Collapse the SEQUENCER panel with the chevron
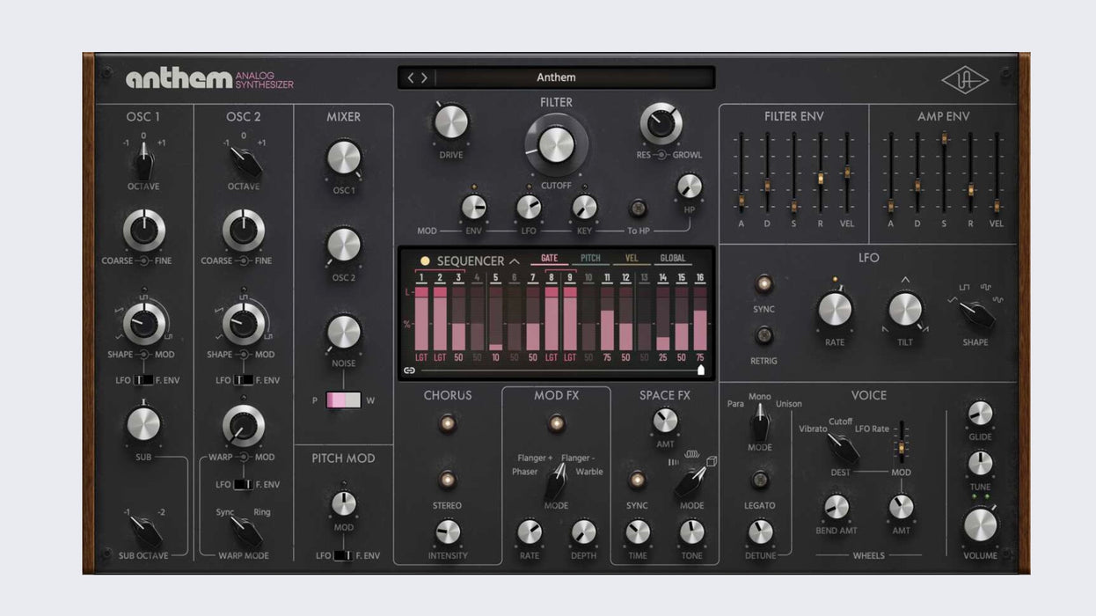Screen dimensions: 1096x616 515,261
